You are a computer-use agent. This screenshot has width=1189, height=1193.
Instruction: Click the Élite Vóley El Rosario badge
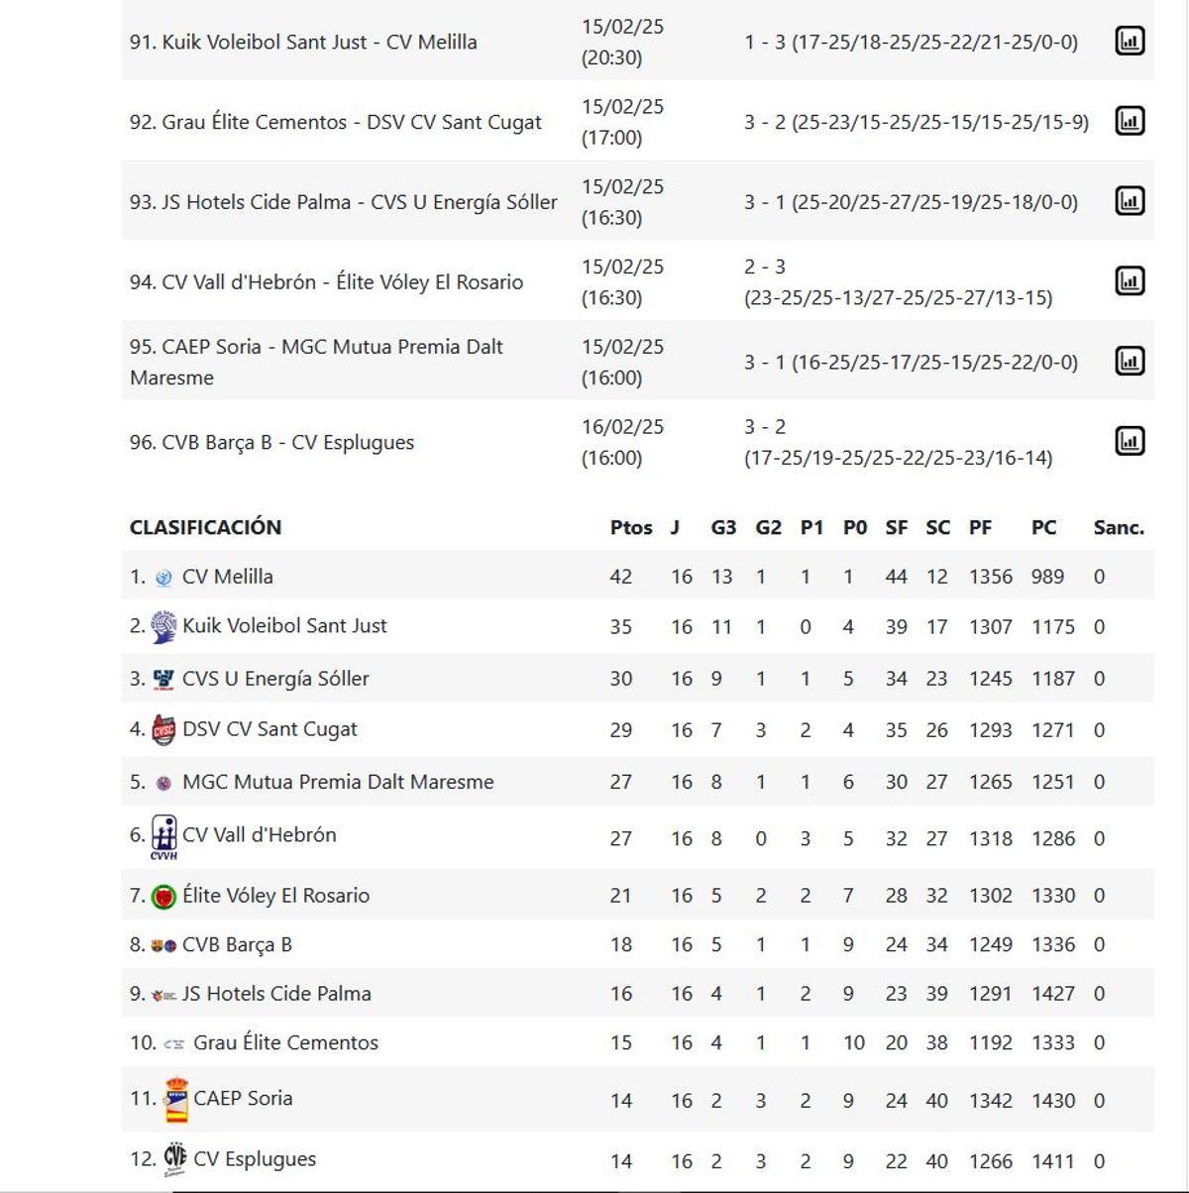pos(163,897)
